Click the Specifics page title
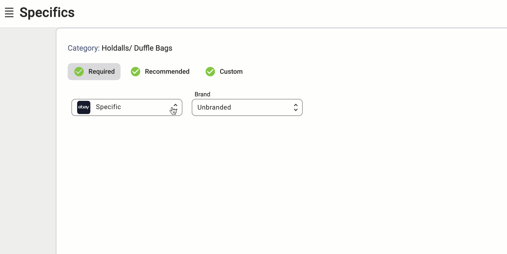This screenshot has width=507, height=254. [47, 12]
